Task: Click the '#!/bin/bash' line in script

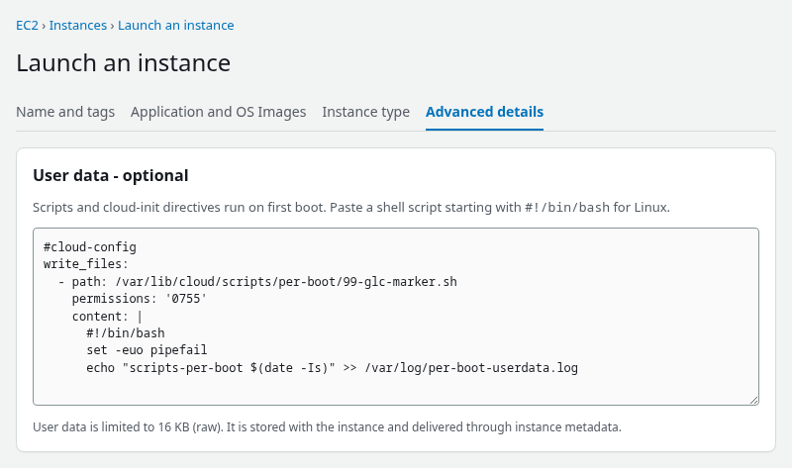Action: [126, 333]
